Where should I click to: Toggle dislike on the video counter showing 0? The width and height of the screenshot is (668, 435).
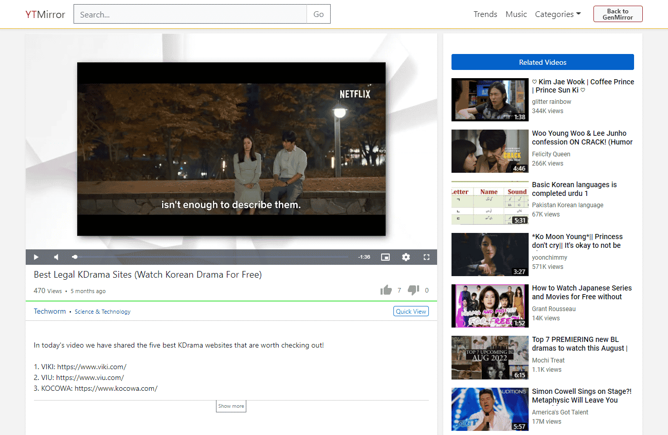coord(413,289)
